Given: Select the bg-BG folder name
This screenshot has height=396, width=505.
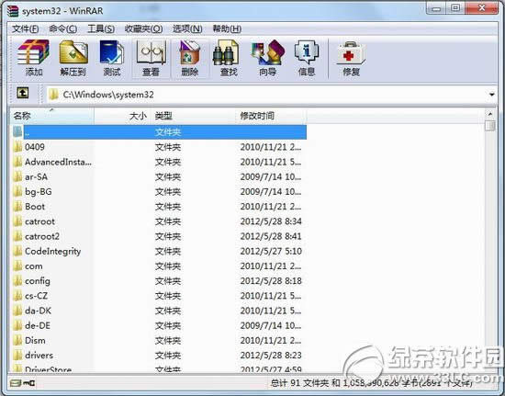Looking at the screenshot, I should 38,192.
